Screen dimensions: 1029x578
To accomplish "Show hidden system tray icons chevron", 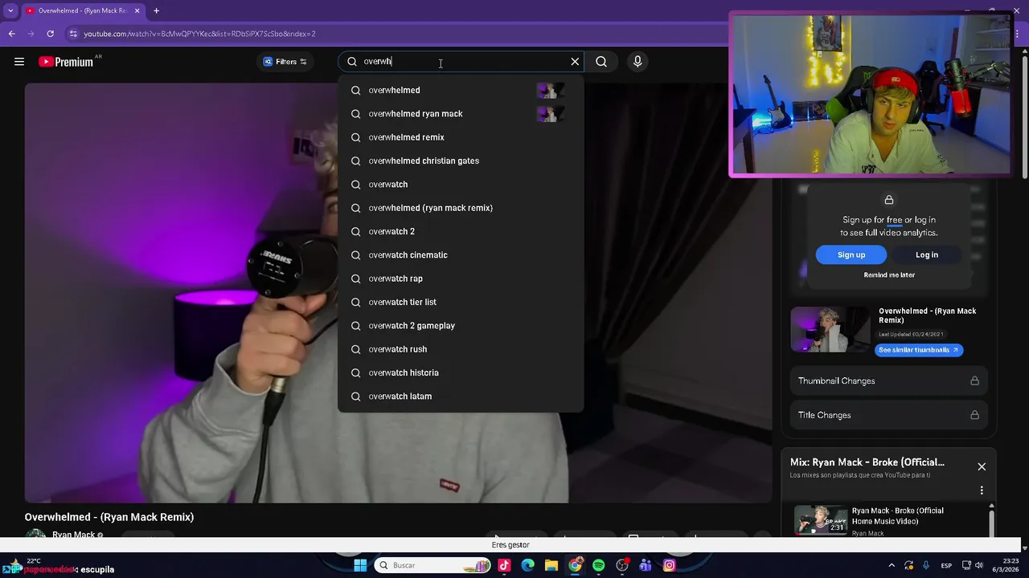I will (891, 565).
